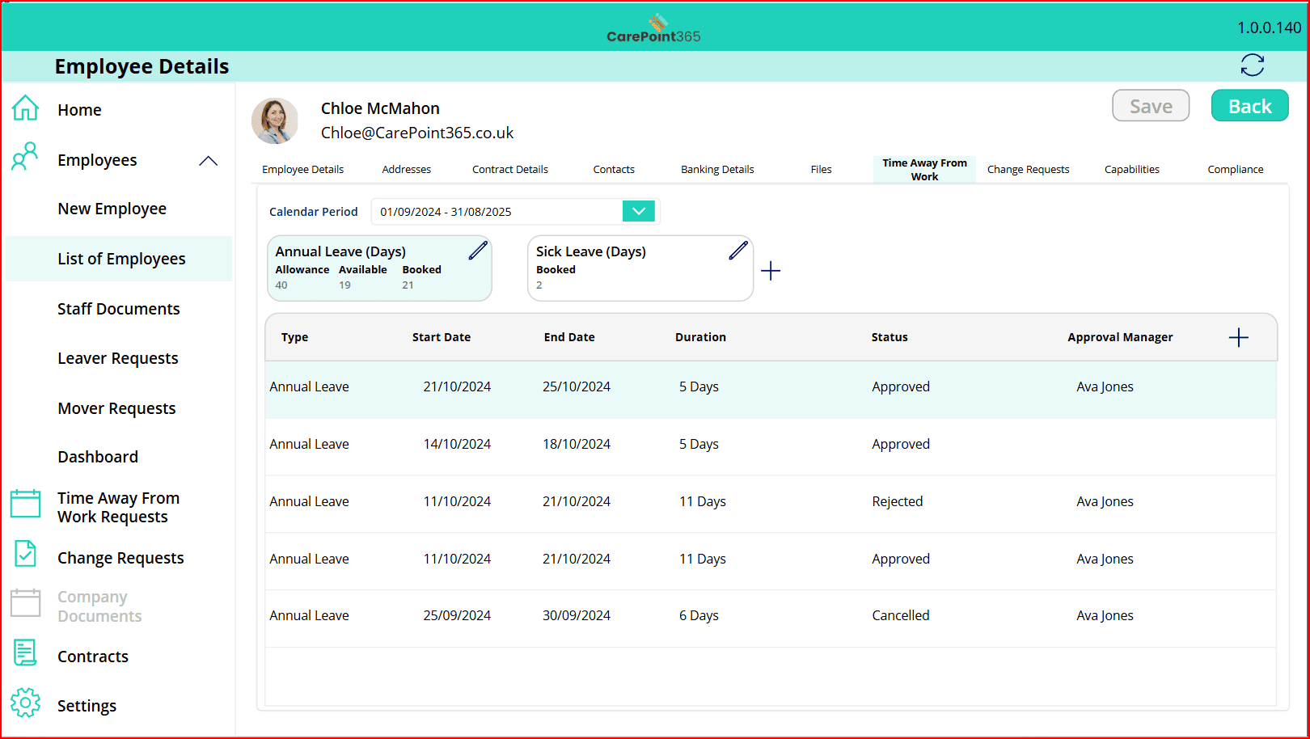The height and width of the screenshot is (739, 1310).
Task: Select leave row starting 14/10/2024
Action: tap(771, 446)
